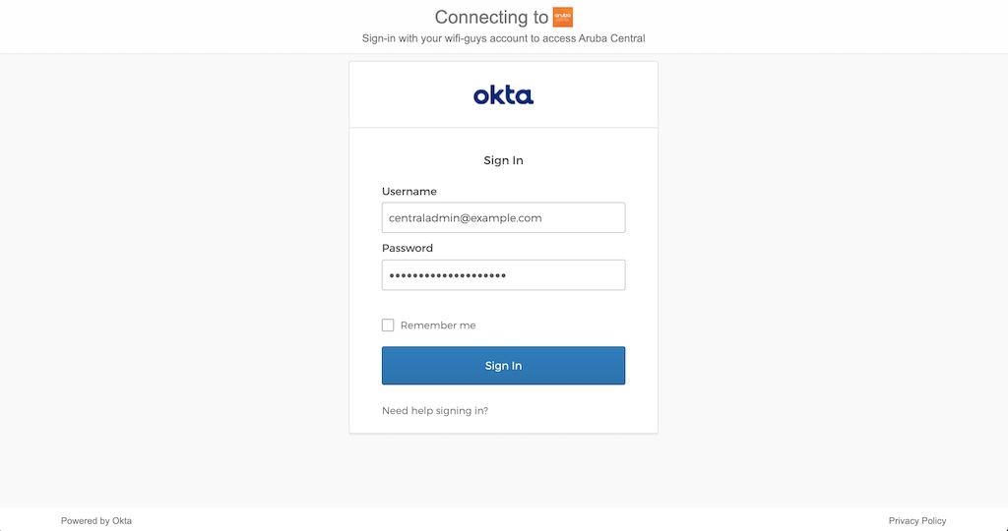The width and height of the screenshot is (1008, 531).
Task: Click the Okta logo in the card
Action: tap(503, 95)
